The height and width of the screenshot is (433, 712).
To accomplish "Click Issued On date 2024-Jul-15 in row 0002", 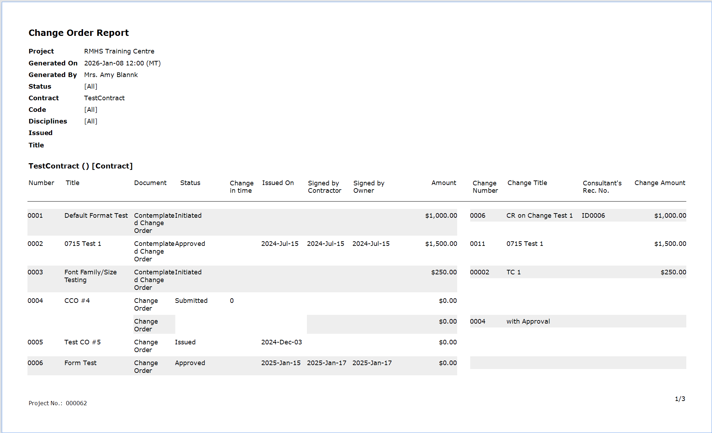I will [280, 244].
